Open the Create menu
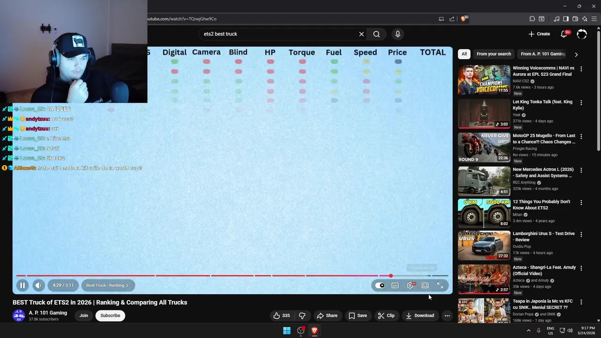601x338 pixels. click(539, 34)
